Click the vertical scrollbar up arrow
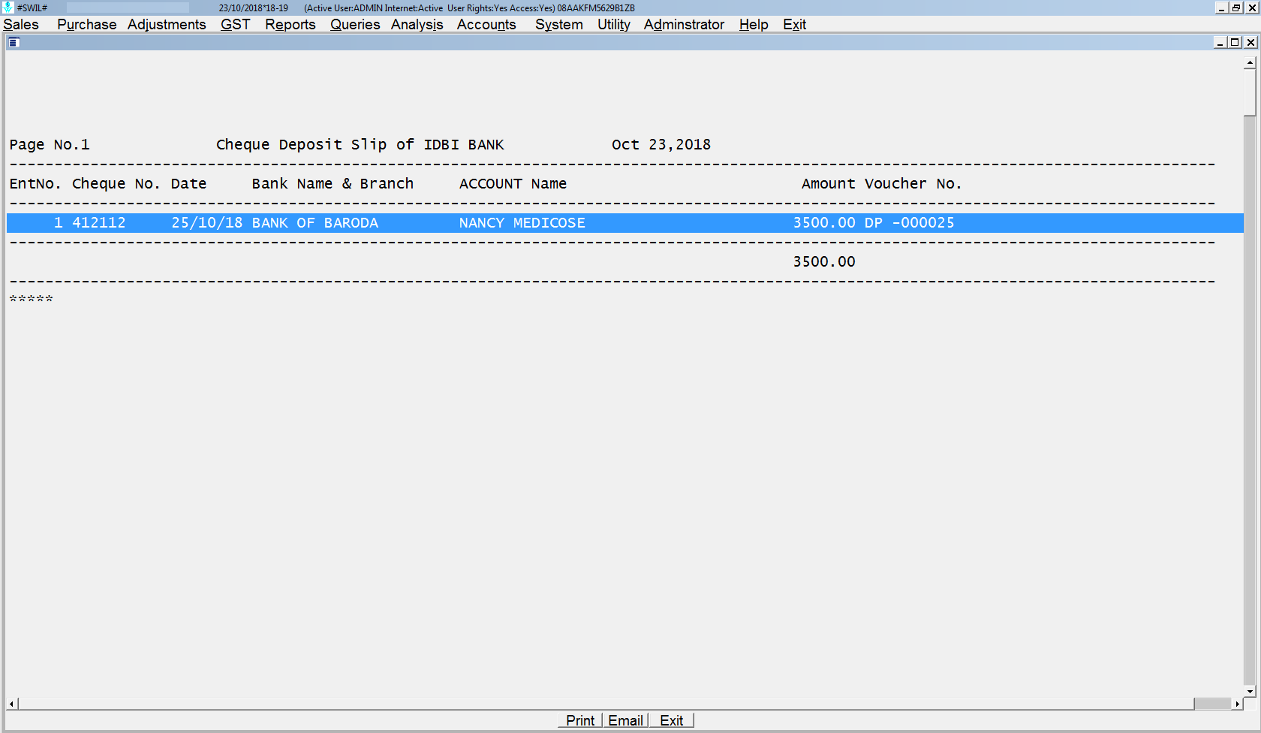Screen dimensions: 1261x733 click(1250, 63)
